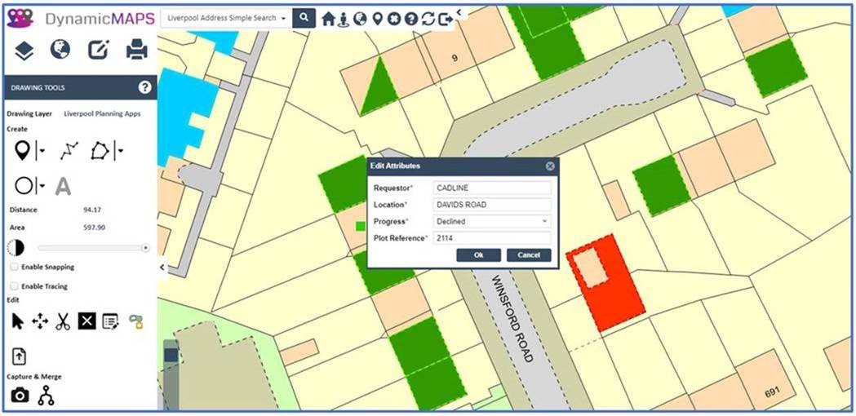This screenshot has width=856, height=416.
Task: Click the DynamicMAPS logo
Action: pos(81,18)
